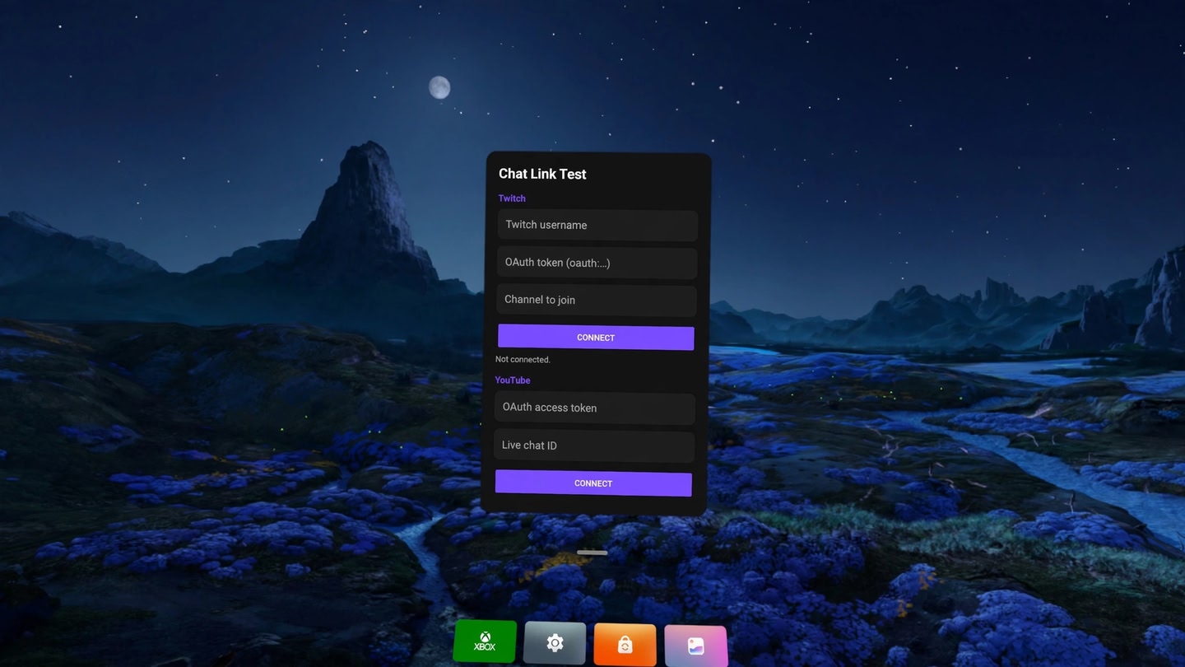
Task: Click the "Chat Link Test" title
Action: click(542, 174)
